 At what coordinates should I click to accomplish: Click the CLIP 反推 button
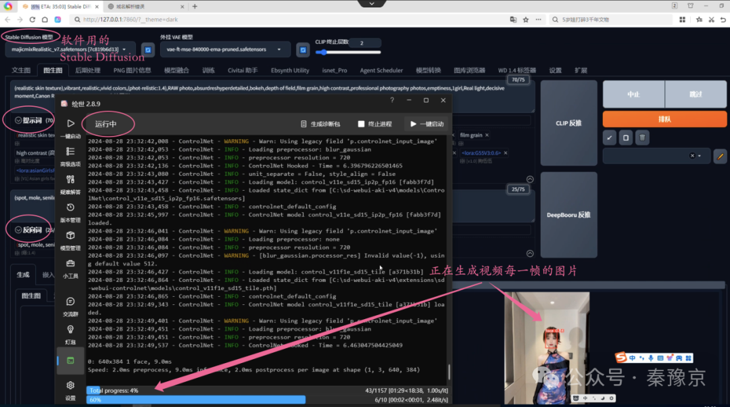568,124
